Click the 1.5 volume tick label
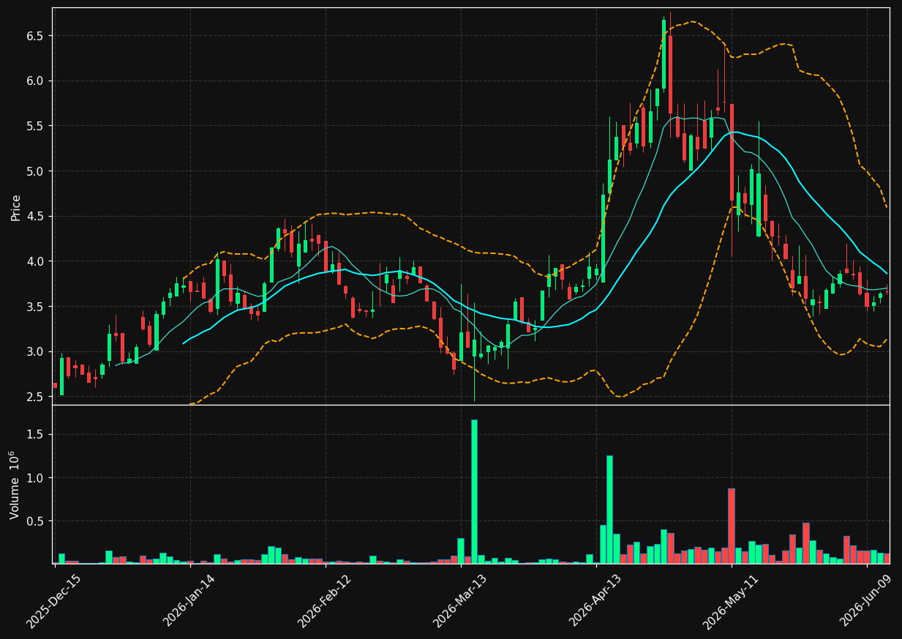902x639 pixels. pyautogui.click(x=37, y=435)
